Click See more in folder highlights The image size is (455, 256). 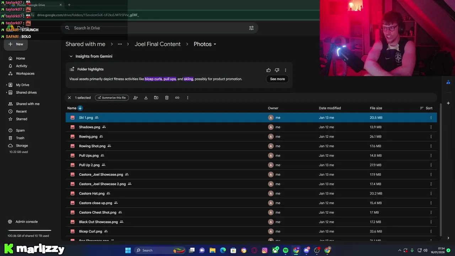tap(277, 79)
